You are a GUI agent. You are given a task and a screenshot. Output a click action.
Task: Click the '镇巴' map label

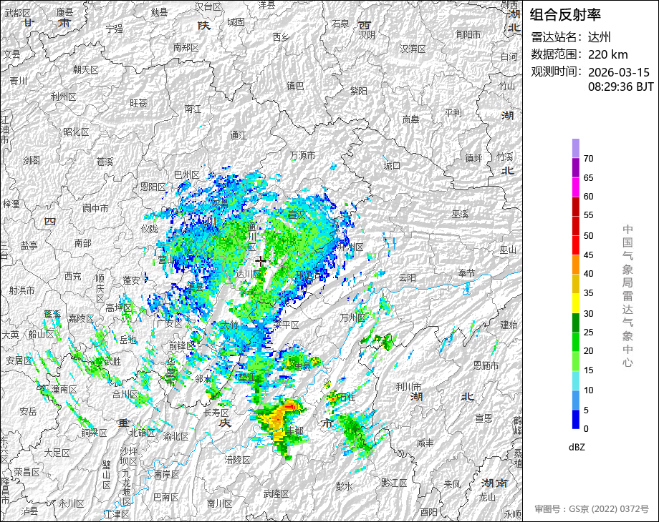tap(295, 86)
